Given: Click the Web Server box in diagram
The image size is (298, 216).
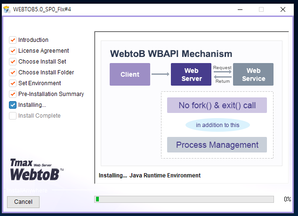Looking at the screenshot, I should (191, 74).
